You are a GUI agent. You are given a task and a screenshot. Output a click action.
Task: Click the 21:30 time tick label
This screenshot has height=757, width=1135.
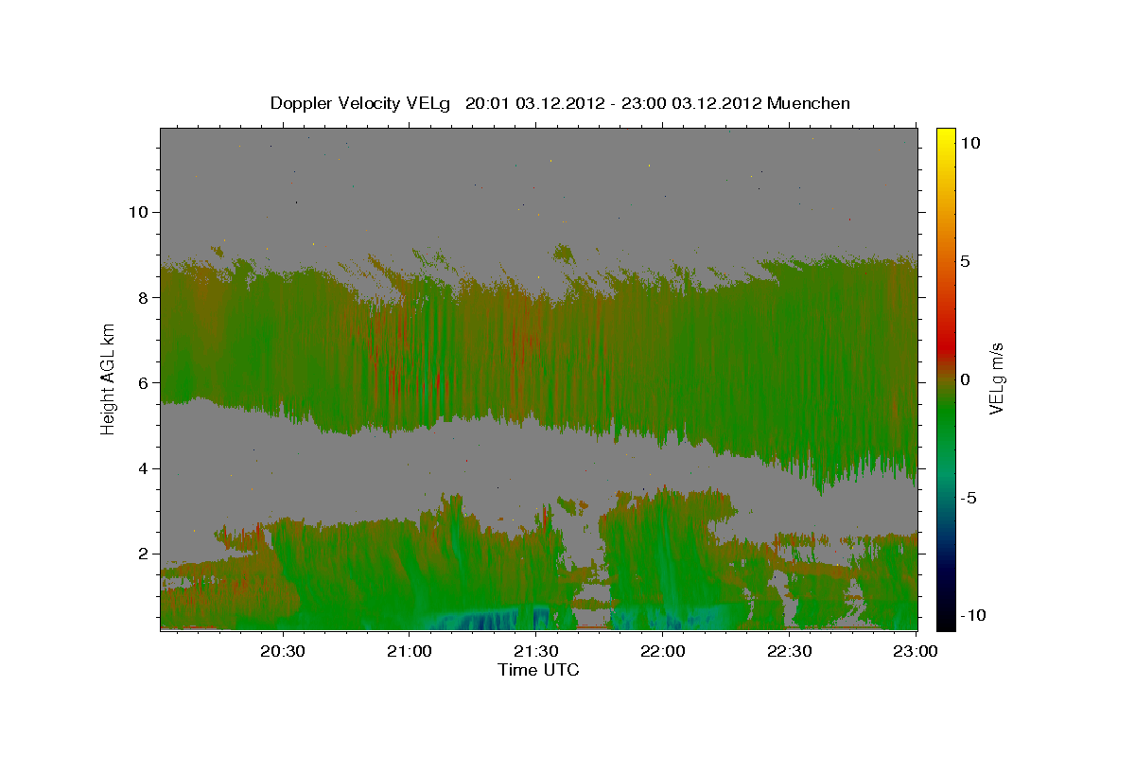pos(536,651)
